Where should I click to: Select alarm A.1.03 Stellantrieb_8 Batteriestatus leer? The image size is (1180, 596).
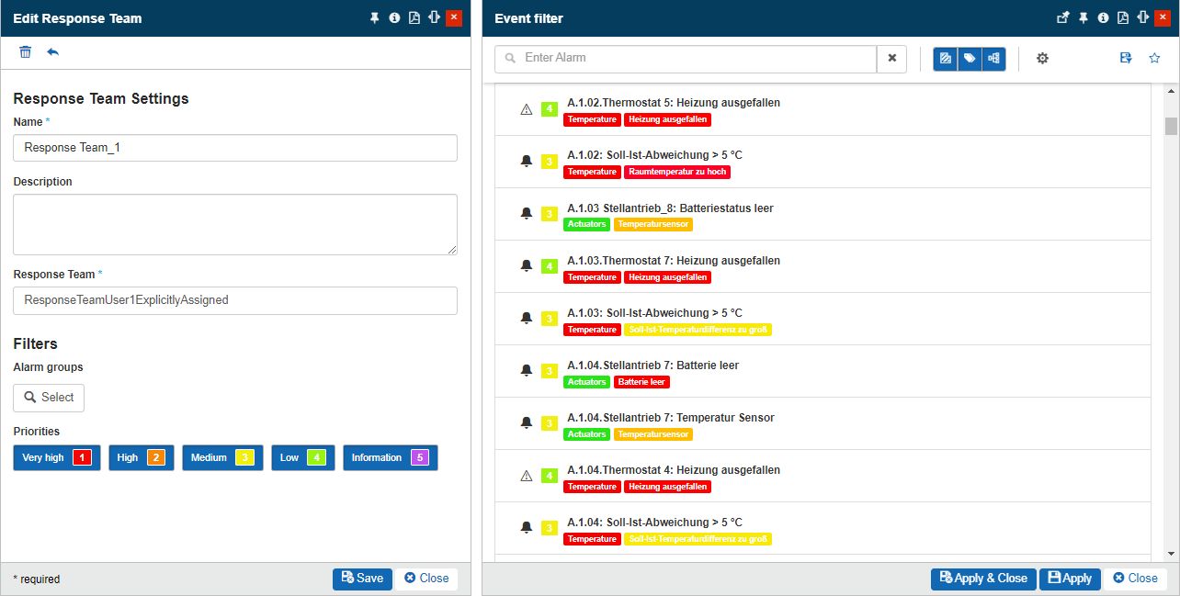point(670,208)
